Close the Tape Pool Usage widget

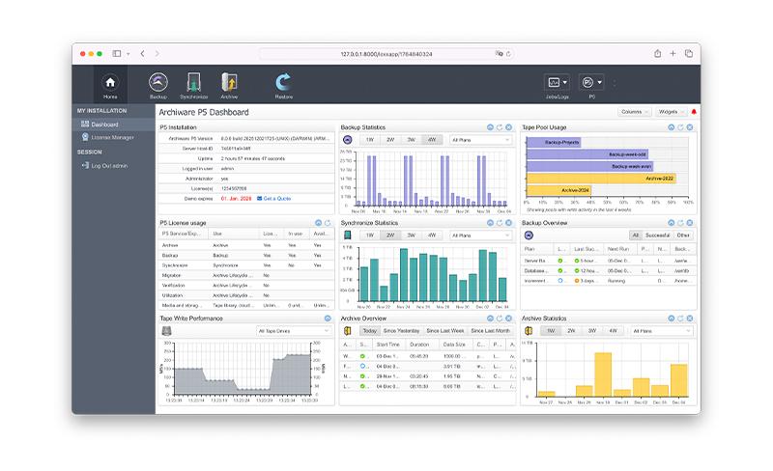[x=690, y=127]
